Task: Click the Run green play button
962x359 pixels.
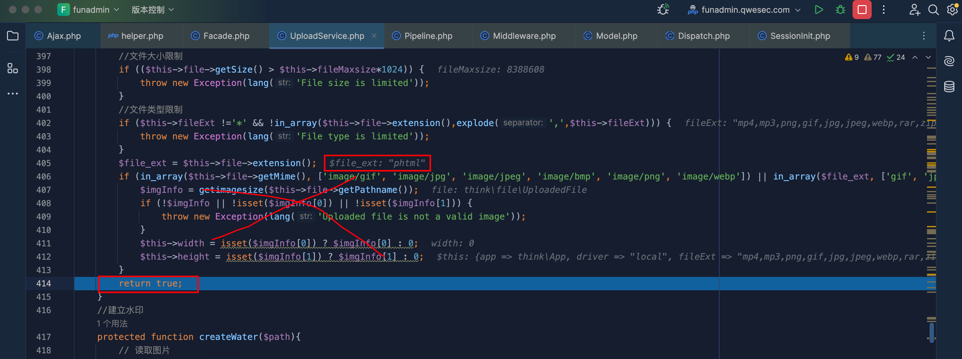Action: coord(819,10)
